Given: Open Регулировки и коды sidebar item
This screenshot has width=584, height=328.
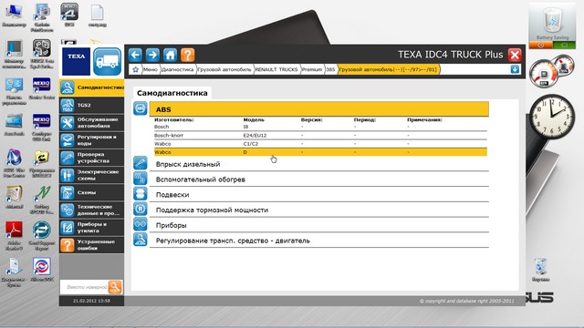Looking at the screenshot, I should (x=91, y=140).
